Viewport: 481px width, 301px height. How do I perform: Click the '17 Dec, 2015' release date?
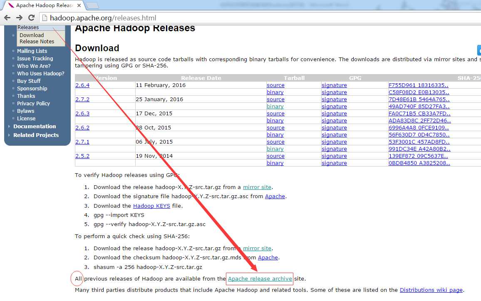tap(154, 114)
